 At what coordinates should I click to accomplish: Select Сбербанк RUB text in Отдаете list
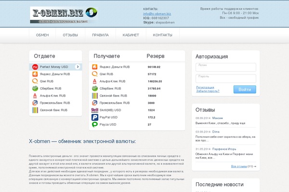pyautogui.click(x=51, y=88)
